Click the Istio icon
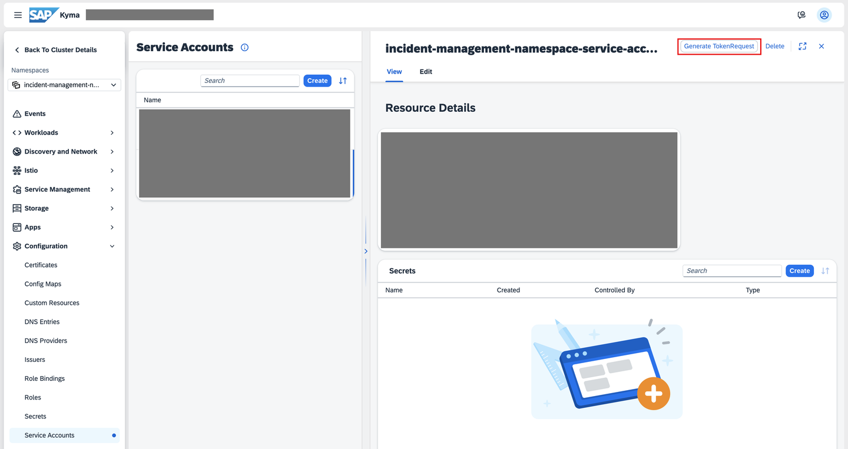Screen dimensions: 848x449 pos(17,170)
